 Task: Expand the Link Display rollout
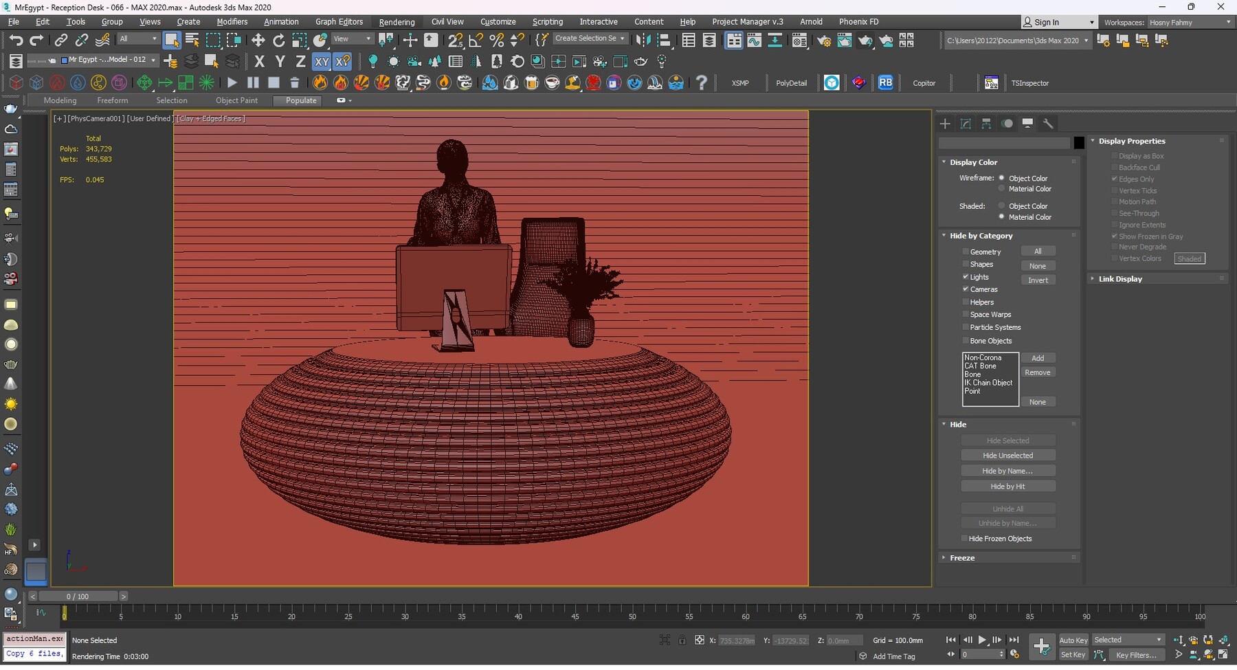[1119, 279]
